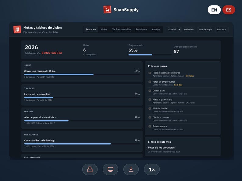Image resolution: width=242 pixels, height=181 pixels.
Task: Click the Guardar copia button
Action: [x=205, y=29]
